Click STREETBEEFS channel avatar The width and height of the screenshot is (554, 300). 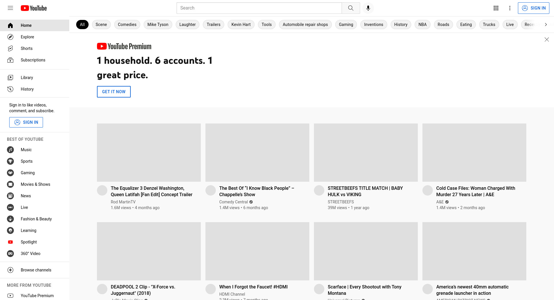click(x=319, y=190)
